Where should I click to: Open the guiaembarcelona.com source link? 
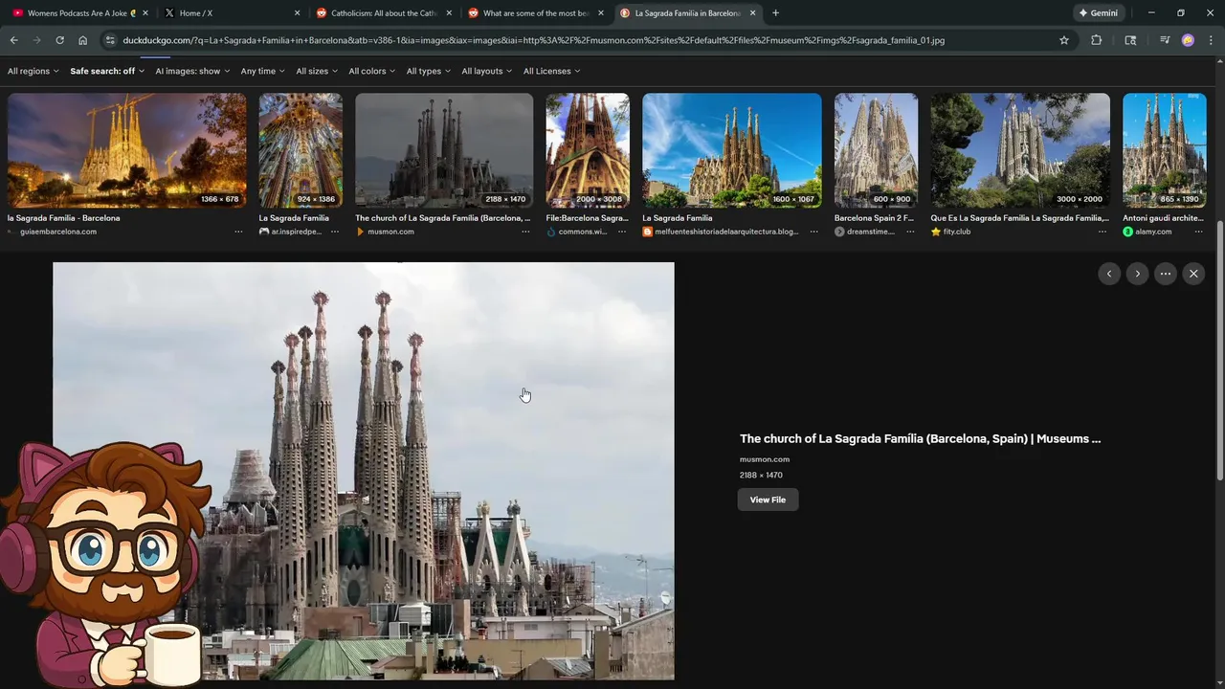tap(57, 232)
